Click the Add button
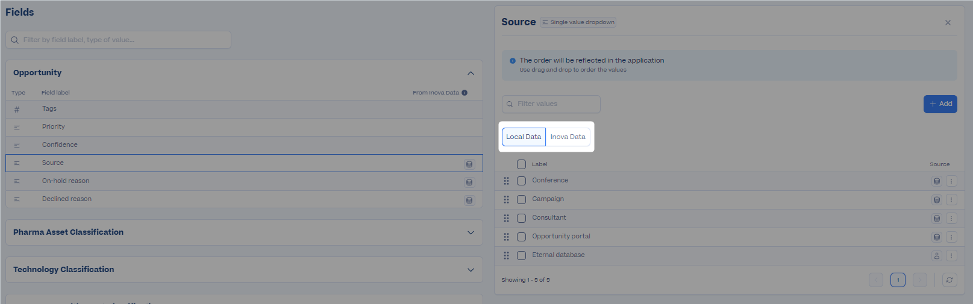973x304 pixels. coord(940,104)
